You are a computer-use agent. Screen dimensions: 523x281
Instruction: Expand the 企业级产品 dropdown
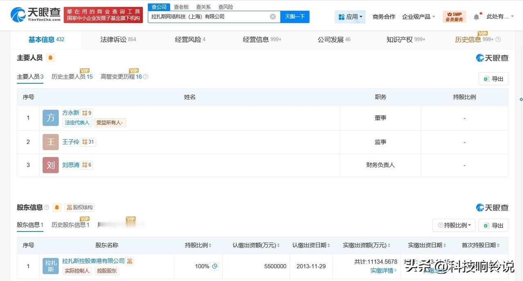click(x=419, y=17)
